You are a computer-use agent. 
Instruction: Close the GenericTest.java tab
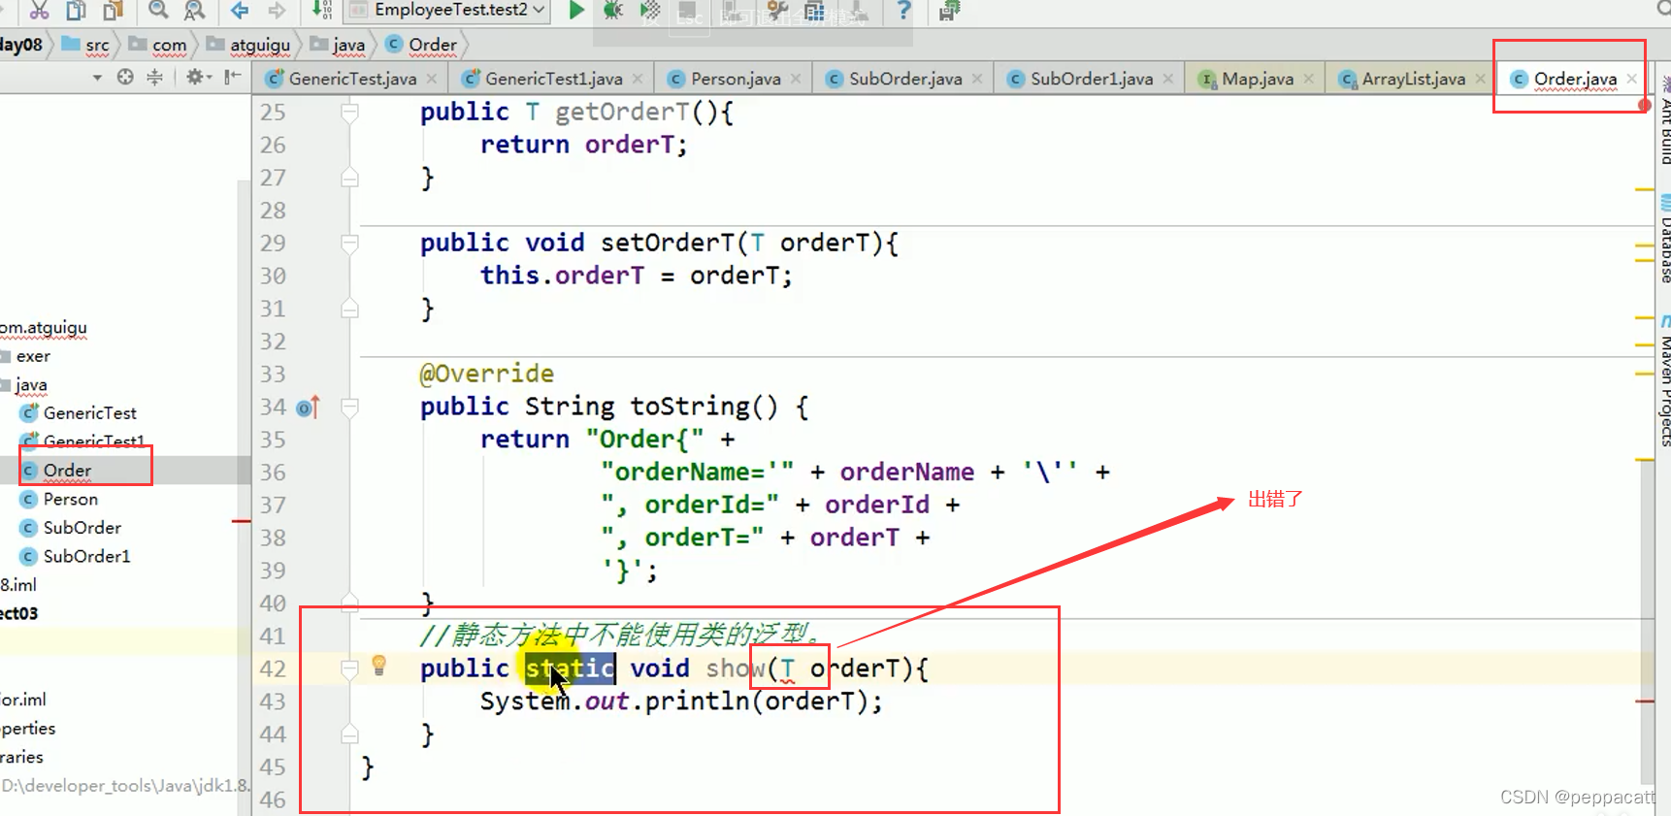(x=432, y=79)
